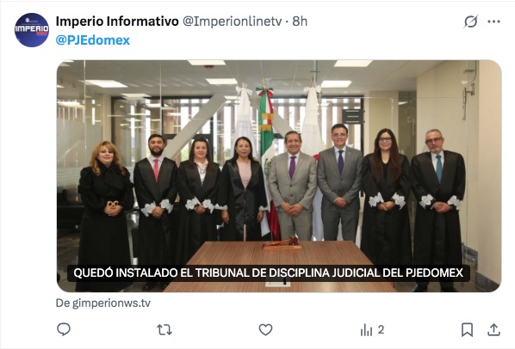
Task: View post analytics bar chart icon
Action: point(366,330)
